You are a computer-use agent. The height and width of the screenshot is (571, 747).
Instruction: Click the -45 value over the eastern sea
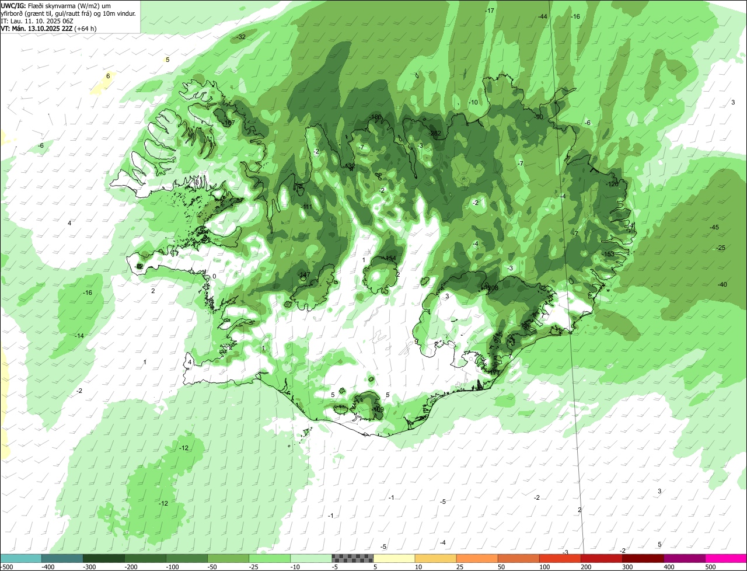click(x=714, y=227)
